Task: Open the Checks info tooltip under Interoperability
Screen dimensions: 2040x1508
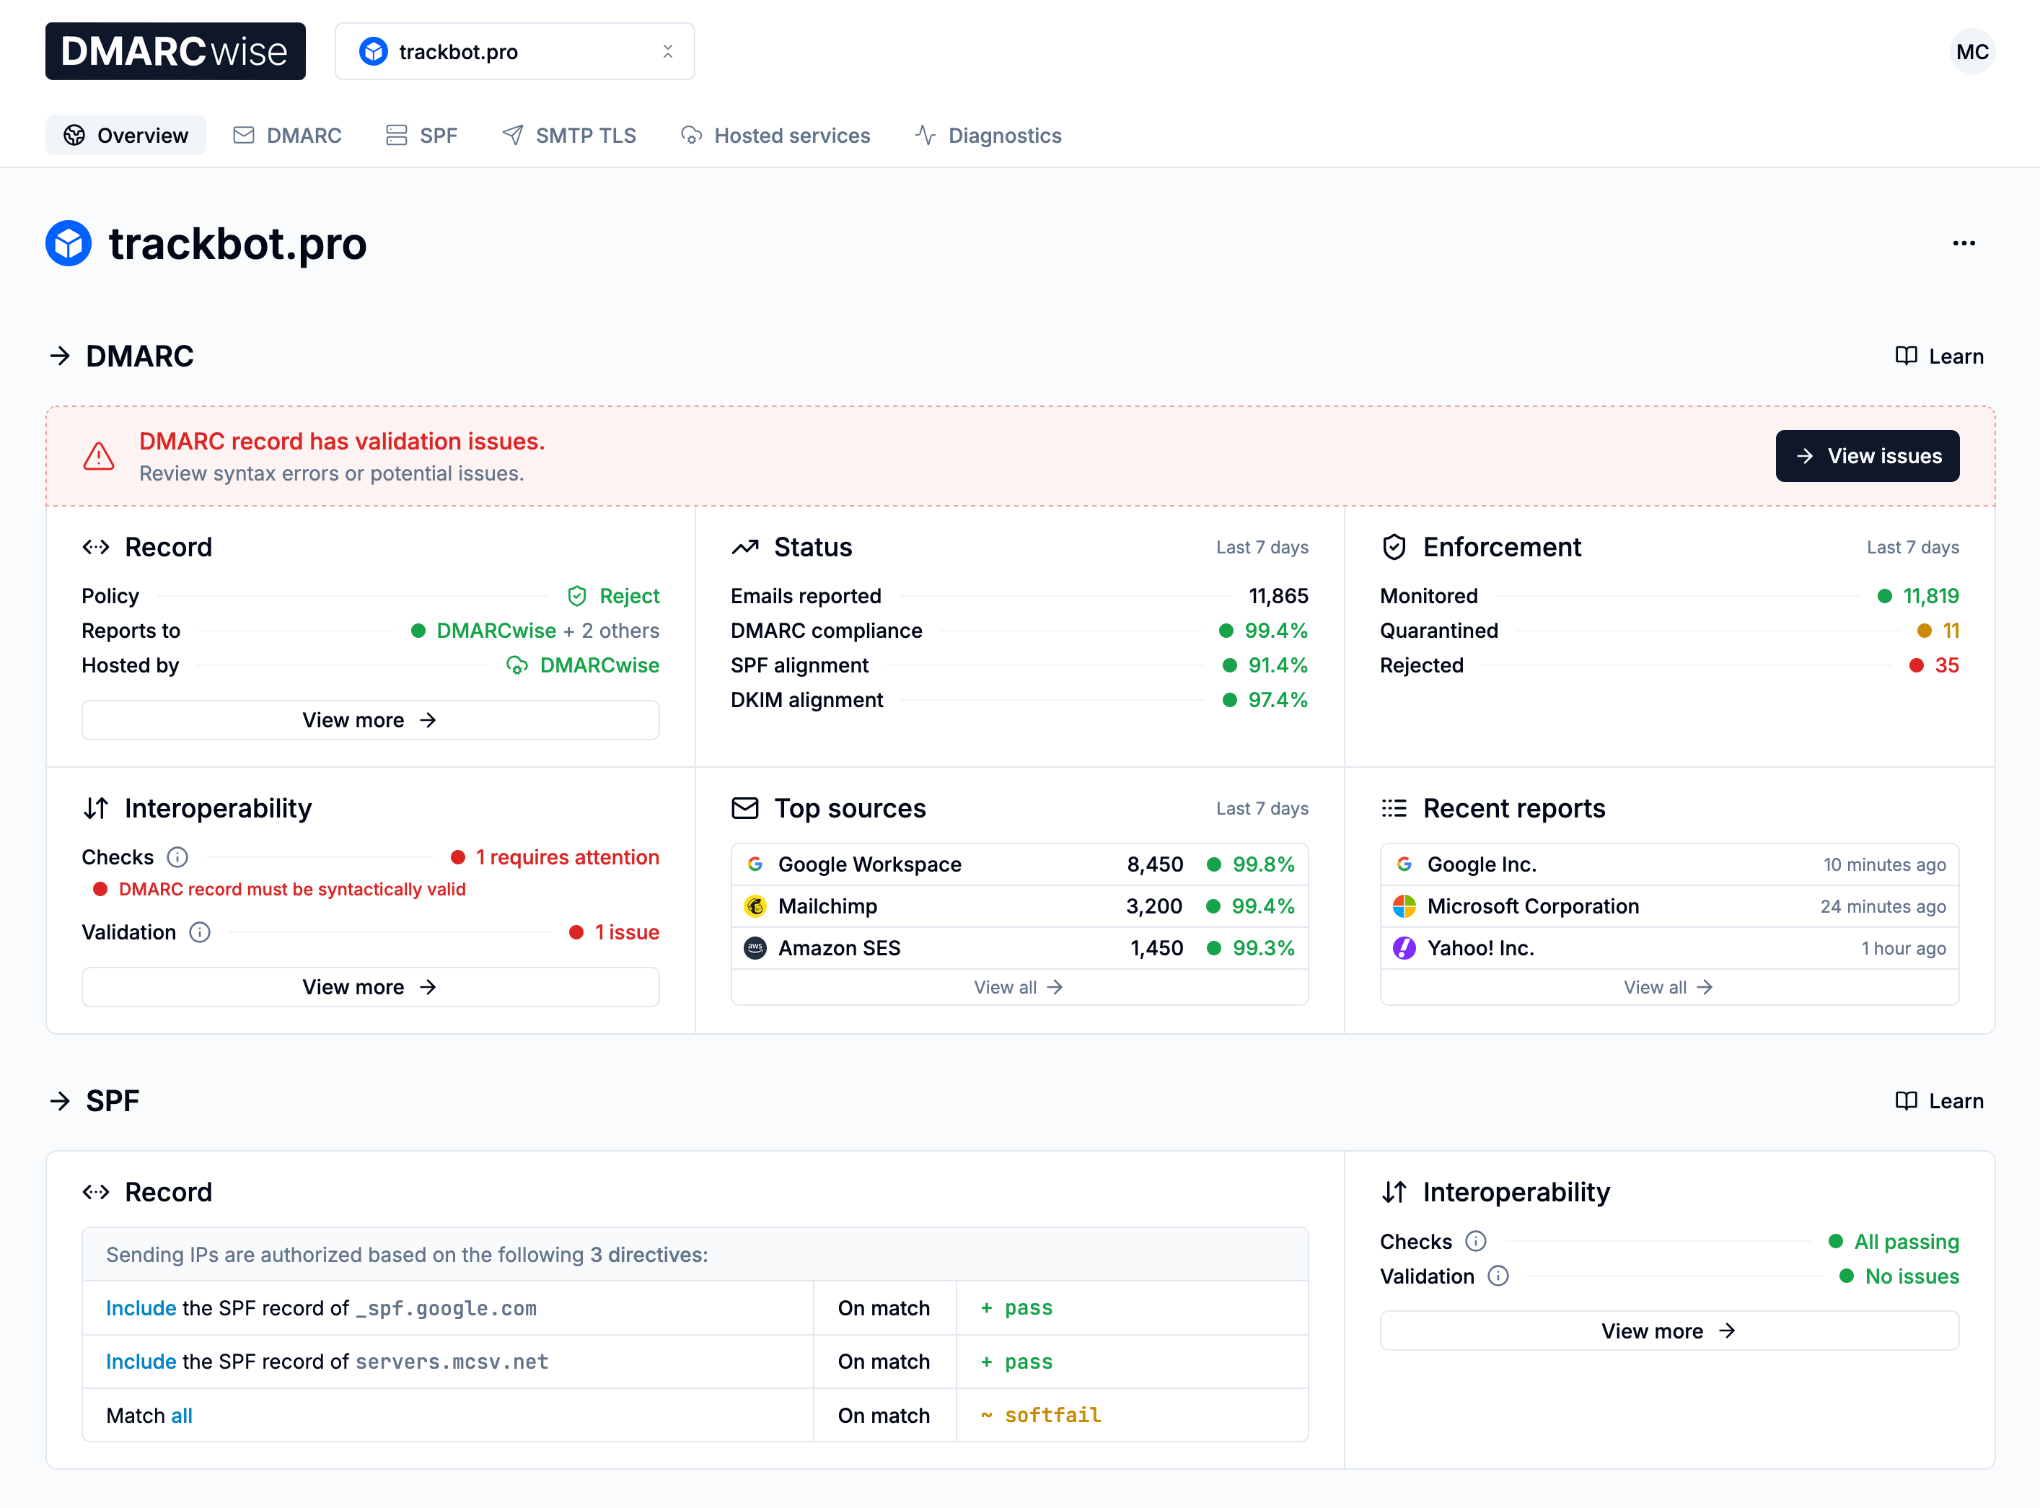Action: click(x=177, y=856)
